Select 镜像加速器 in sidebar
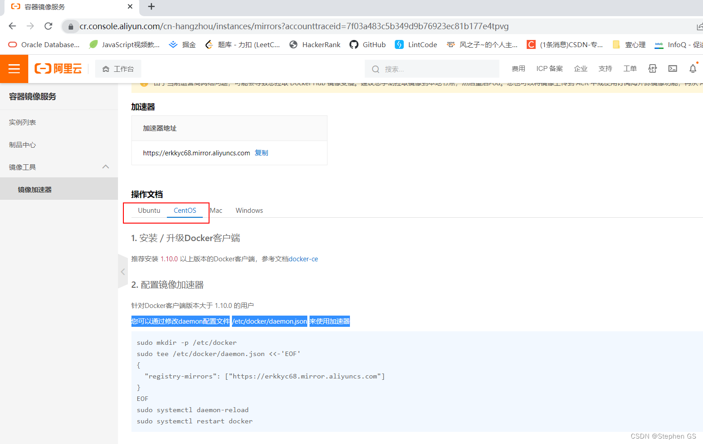This screenshot has height=444, width=703. pos(59,189)
